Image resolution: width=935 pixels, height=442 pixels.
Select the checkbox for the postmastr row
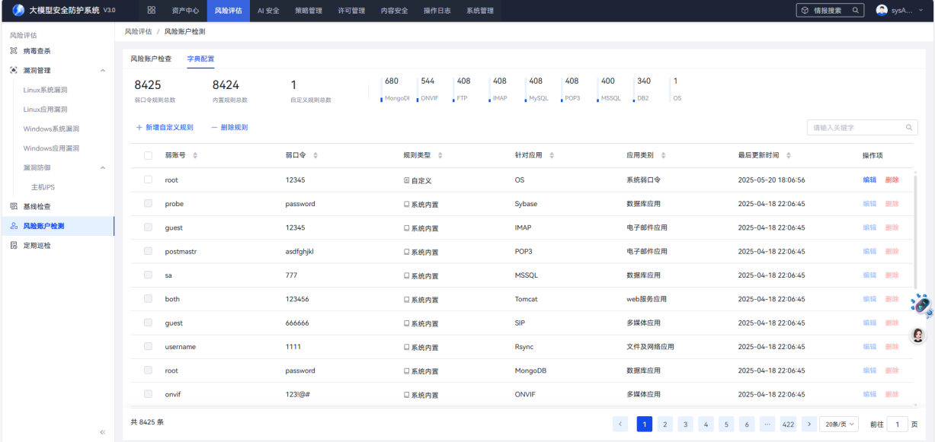point(148,251)
